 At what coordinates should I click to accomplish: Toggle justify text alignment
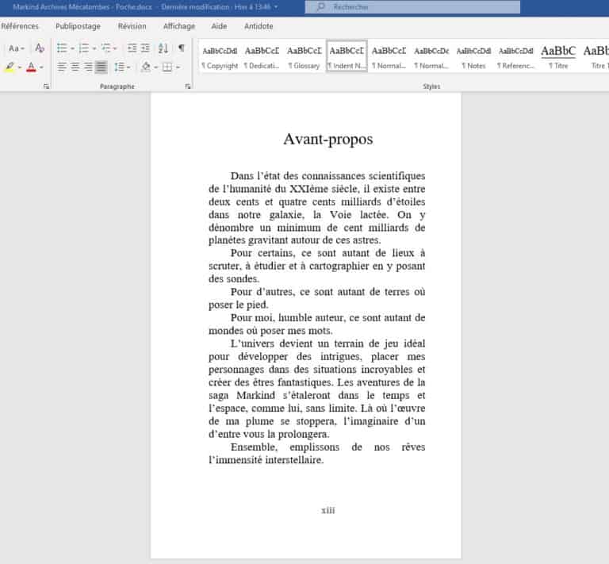(x=101, y=67)
